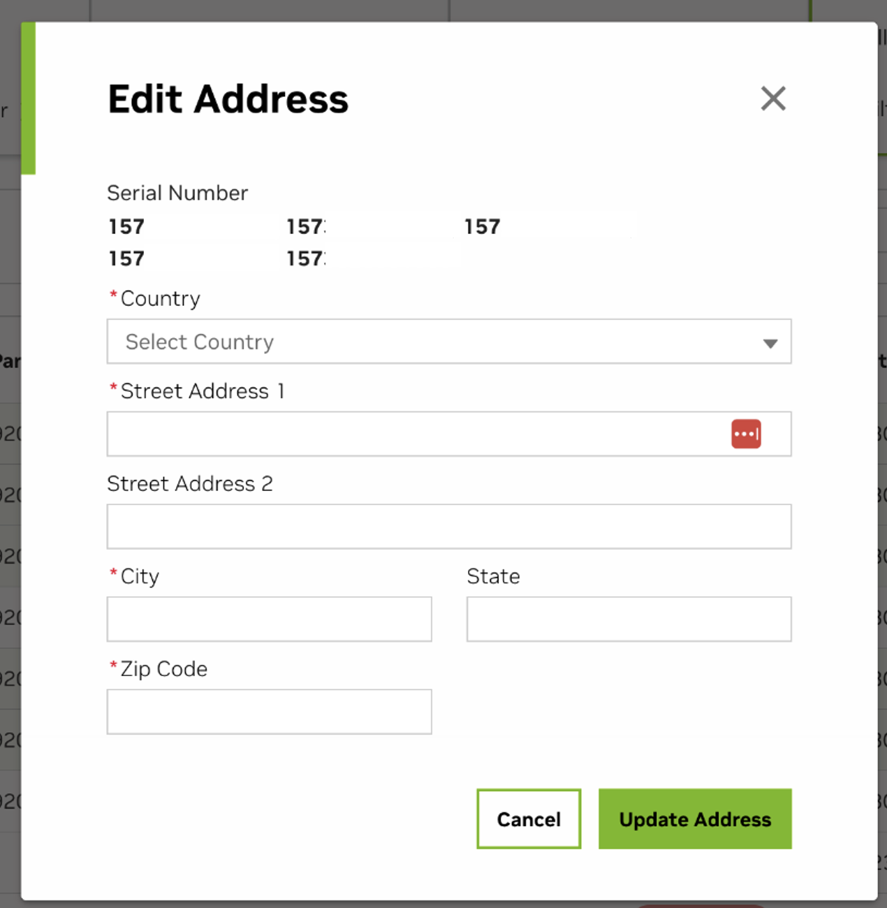Select the third serial number in first row
Screen dimensions: 887x908
click(x=483, y=227)
